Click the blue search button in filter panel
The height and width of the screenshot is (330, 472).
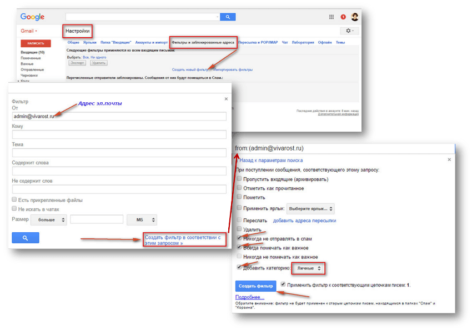(x=26, y=238)
